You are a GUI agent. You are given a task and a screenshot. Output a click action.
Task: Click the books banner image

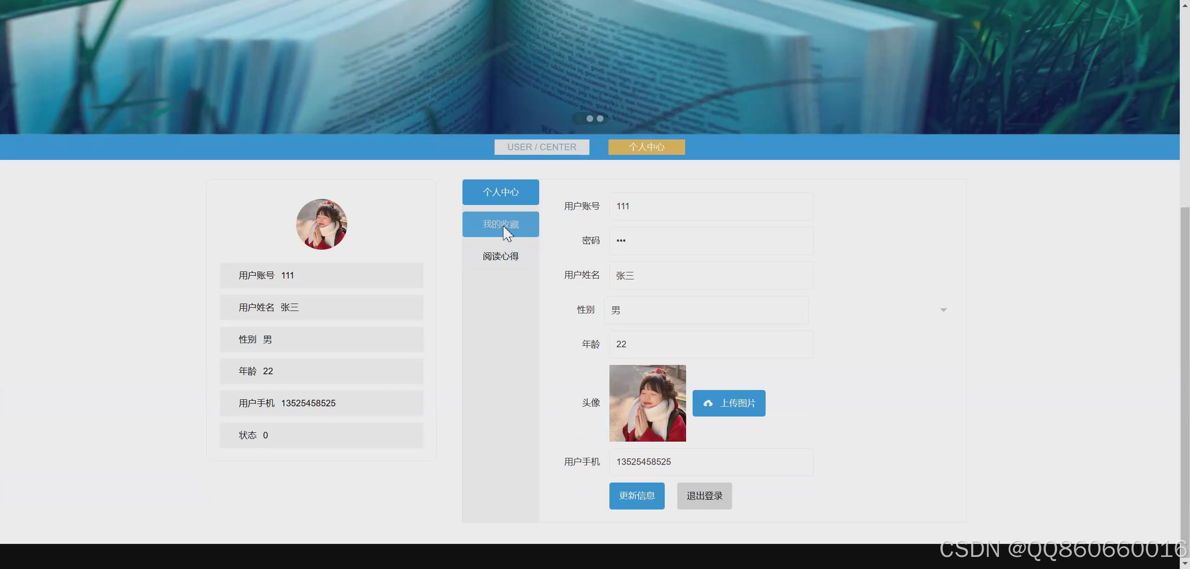(x=590, y=67)
